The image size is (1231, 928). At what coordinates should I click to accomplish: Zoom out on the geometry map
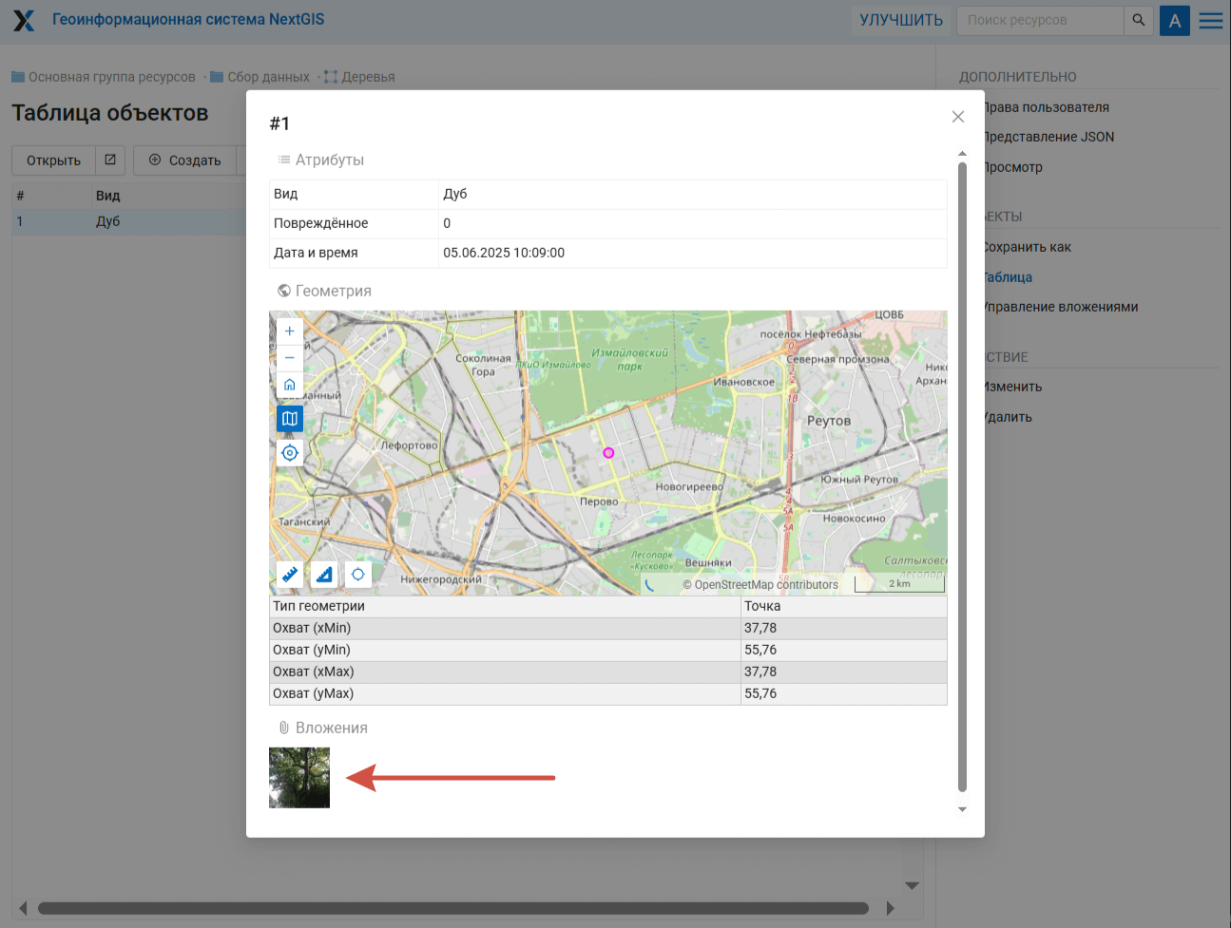[290, 358]
